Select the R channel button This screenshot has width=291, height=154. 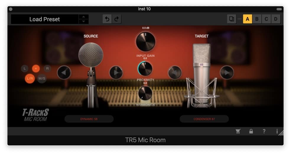[47, 68]
